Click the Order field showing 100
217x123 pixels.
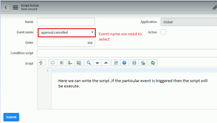(66, 43)
